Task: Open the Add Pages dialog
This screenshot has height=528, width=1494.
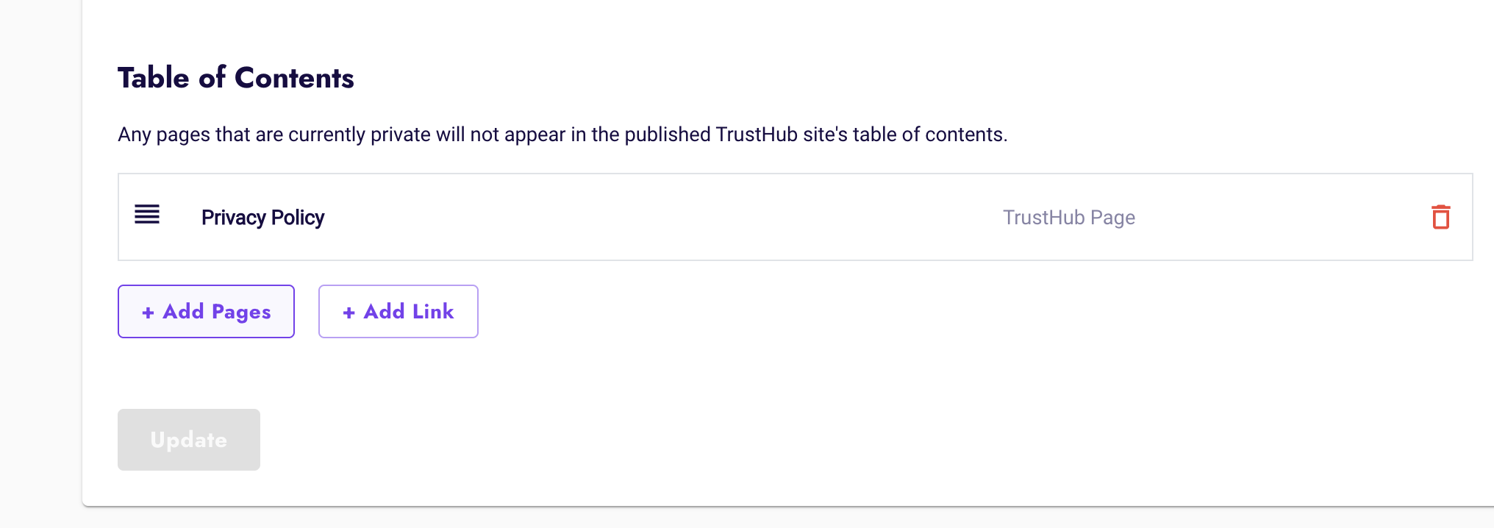Action: click(x=206, y=311)
